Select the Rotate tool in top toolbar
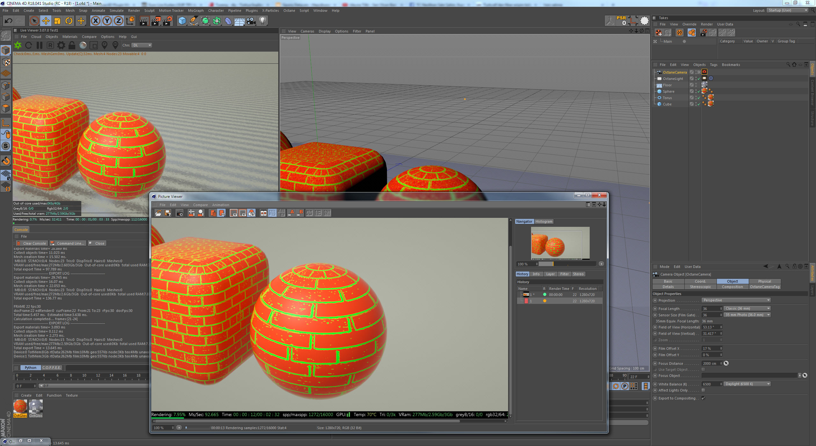The height and width of the screenshot is (446, 816). (69, 21)
